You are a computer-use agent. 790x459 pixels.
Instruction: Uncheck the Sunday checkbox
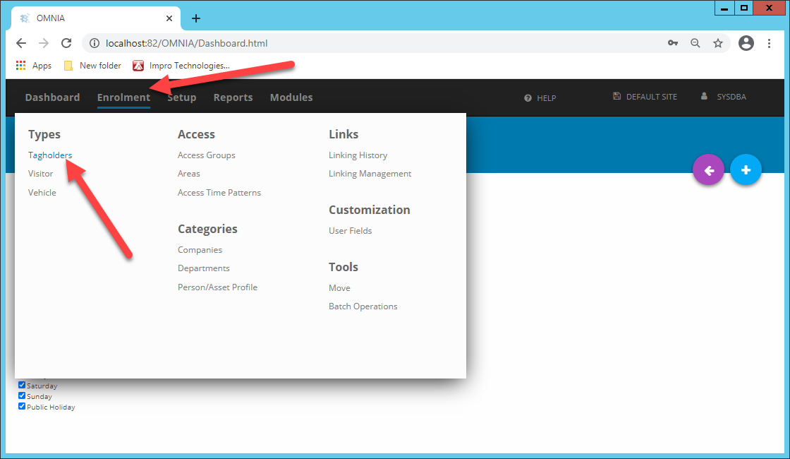[22, 395]
